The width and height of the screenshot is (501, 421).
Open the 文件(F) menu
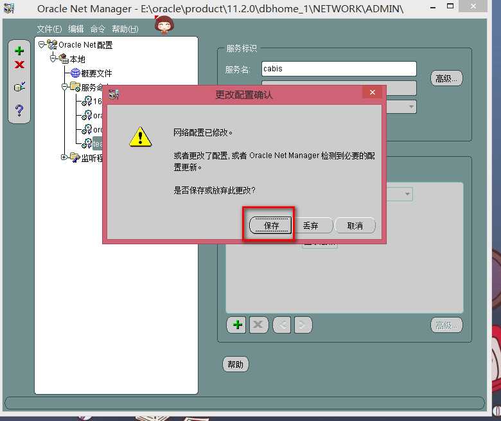(x=49, y=29)
